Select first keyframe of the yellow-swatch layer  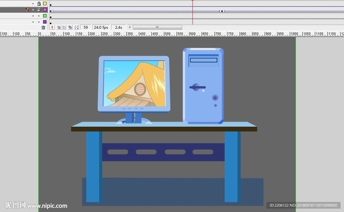[51, 5]
